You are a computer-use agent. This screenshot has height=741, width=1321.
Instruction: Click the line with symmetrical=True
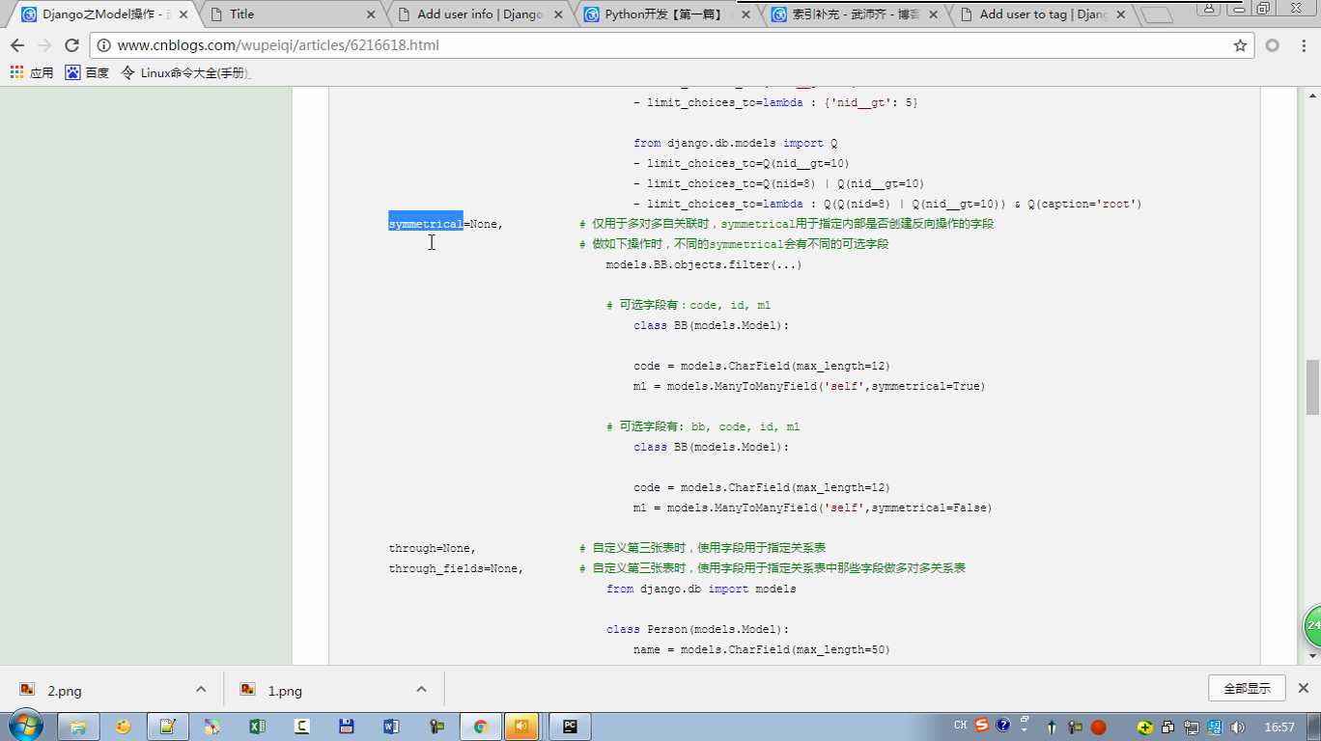tap(809, 386)
